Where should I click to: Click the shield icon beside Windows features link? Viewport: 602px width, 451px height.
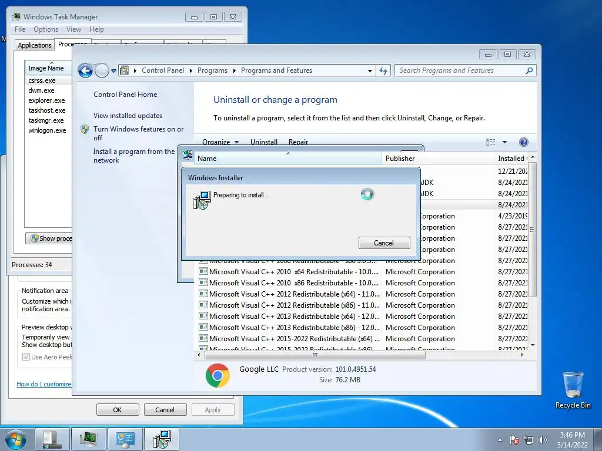[85, 129]
